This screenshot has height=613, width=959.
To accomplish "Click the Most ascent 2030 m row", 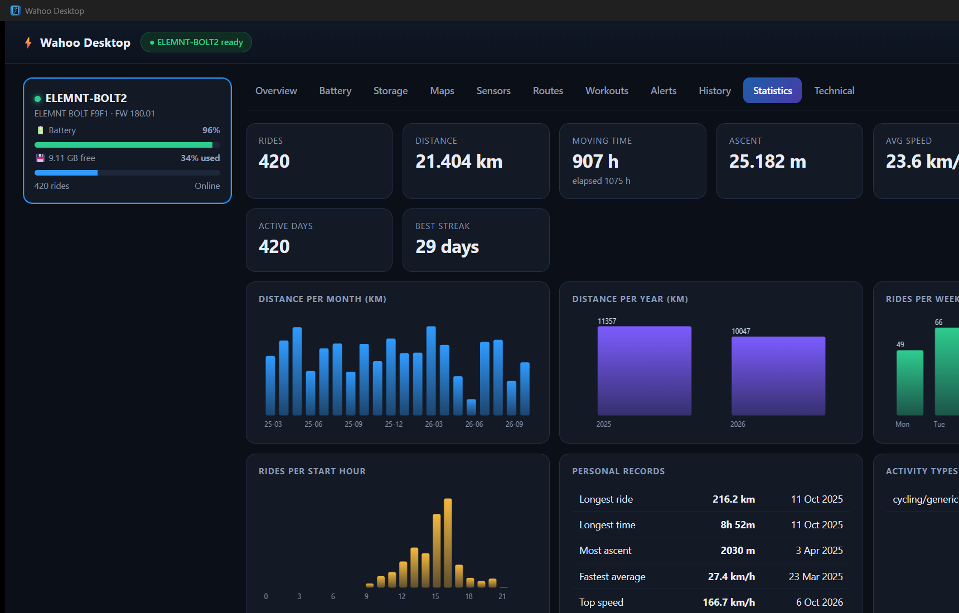I will point(711,551).
